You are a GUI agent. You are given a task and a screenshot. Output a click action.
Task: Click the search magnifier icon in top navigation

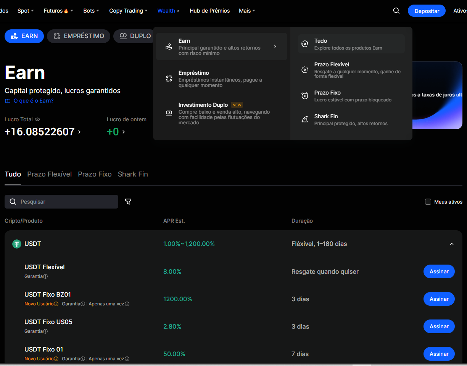pyautogui.click(x=396, y=11)
